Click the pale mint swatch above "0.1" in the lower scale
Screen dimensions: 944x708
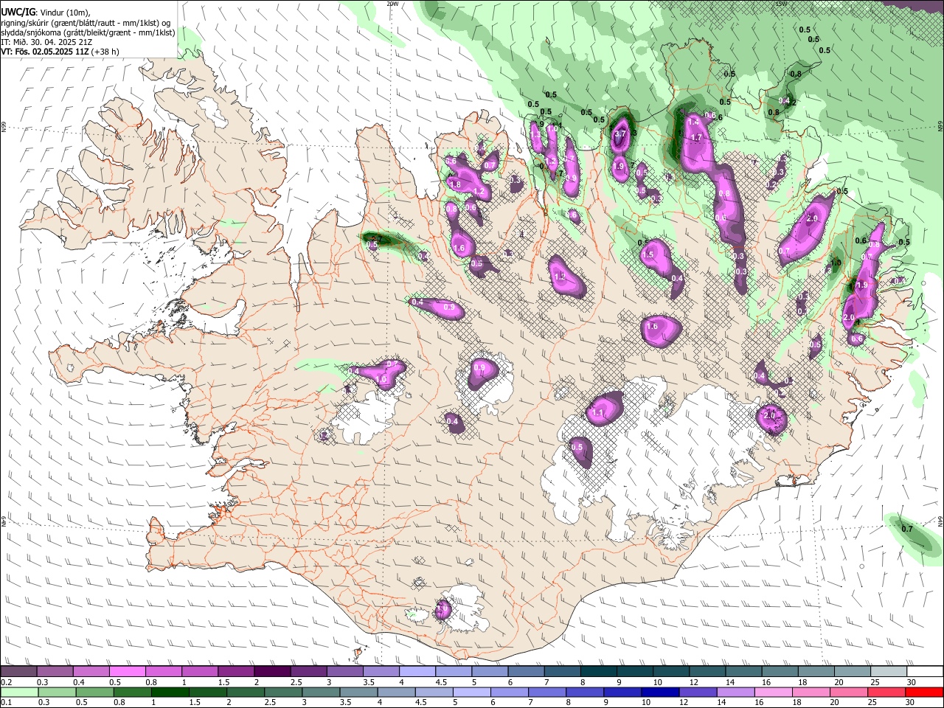pos(19,692)
